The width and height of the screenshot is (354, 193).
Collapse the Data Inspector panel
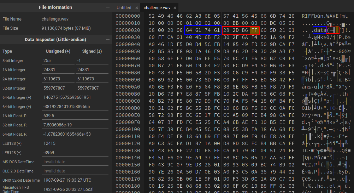tap(107, 39)
